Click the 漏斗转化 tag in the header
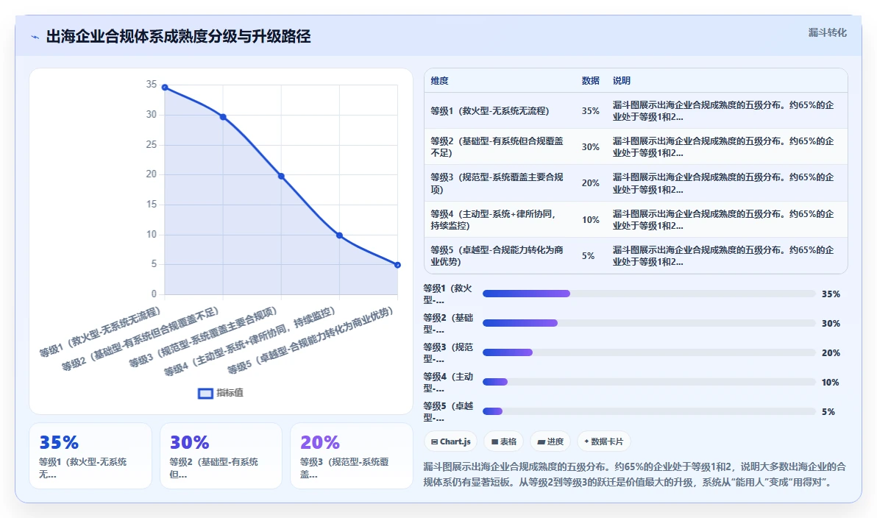The image size is (877, 518). tap(827, 32)
